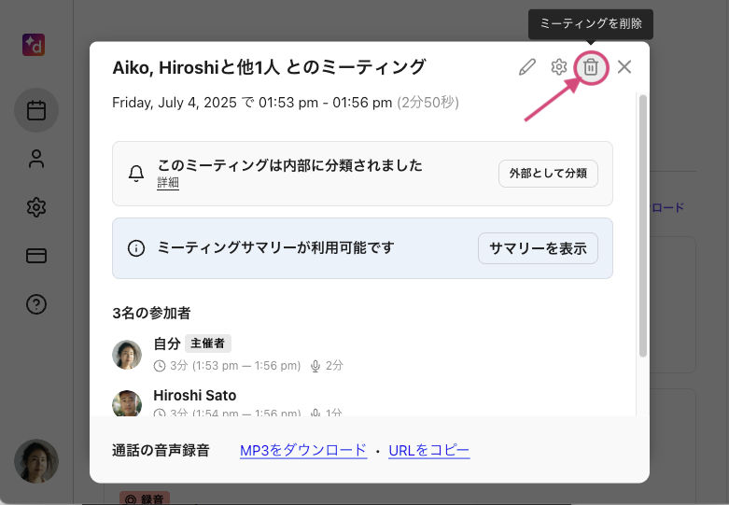Click URLをコピー link
The height and width of the screenshot is (505, 729).
pos(428,451)
